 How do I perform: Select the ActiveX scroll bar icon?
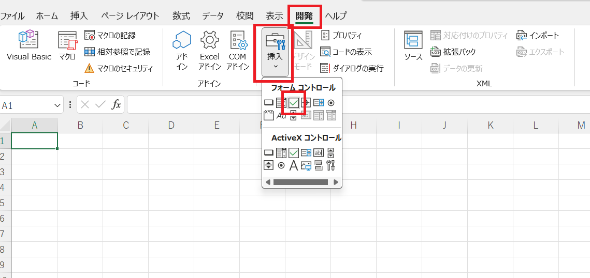click(x=331, y=153)
